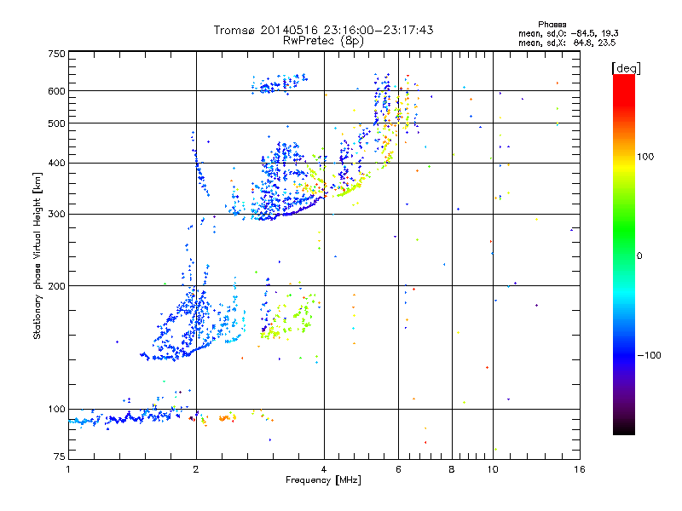
Task: Click the 'RwPretec (8p)' subtitle
Action: 323,41
